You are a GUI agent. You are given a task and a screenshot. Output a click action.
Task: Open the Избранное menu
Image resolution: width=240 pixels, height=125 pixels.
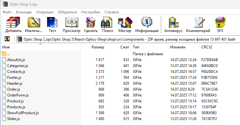point(67,12)
